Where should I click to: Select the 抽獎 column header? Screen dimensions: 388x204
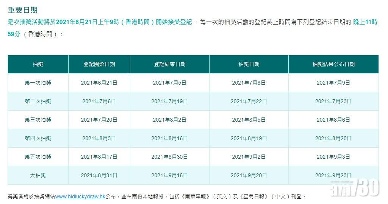pyautogui.click(x=38, y=64)
